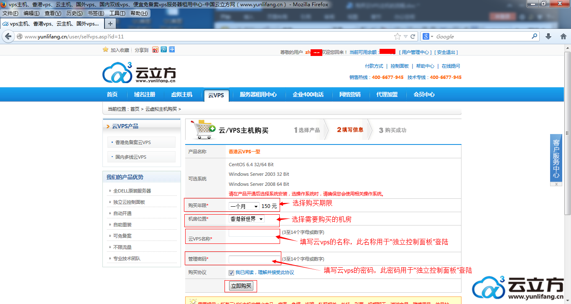Open a new tab with plus button
The height and width of the screenshot is (304, 571).
pyautogui.click(x=110, y=24)
